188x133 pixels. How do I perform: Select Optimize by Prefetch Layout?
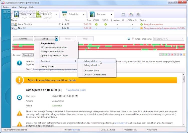pyautogui.click(x=56, y=56)
